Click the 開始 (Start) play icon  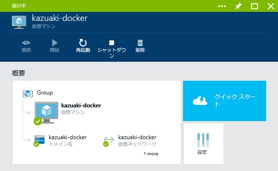55,43
